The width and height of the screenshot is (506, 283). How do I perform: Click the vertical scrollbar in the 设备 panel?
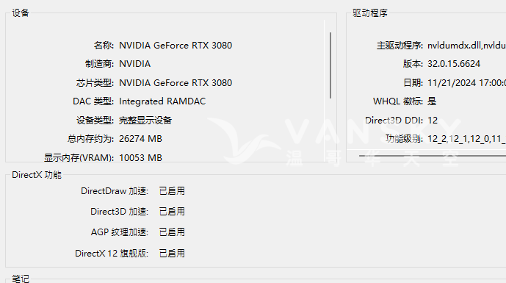click(x=330, y=65)
